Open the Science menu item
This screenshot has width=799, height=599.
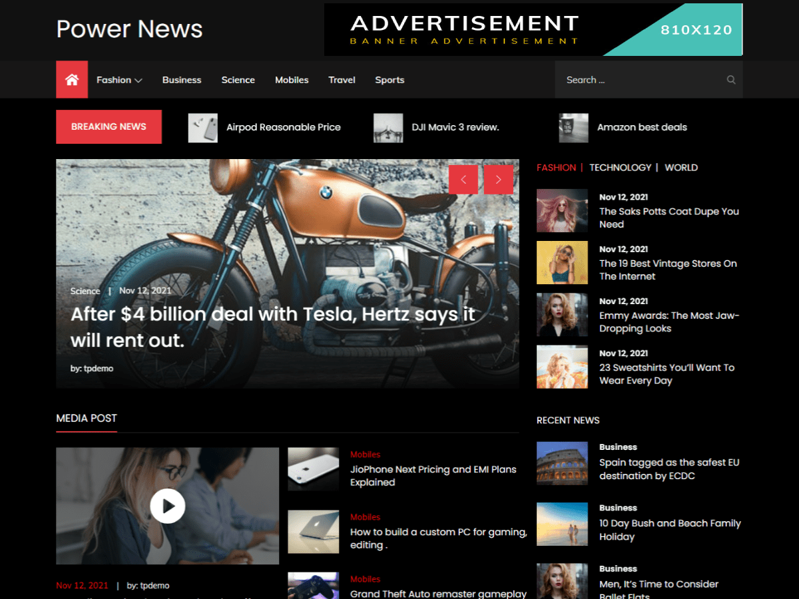point(238,79)
